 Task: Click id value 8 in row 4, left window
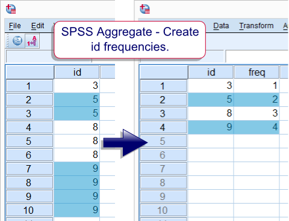[76, 127]
